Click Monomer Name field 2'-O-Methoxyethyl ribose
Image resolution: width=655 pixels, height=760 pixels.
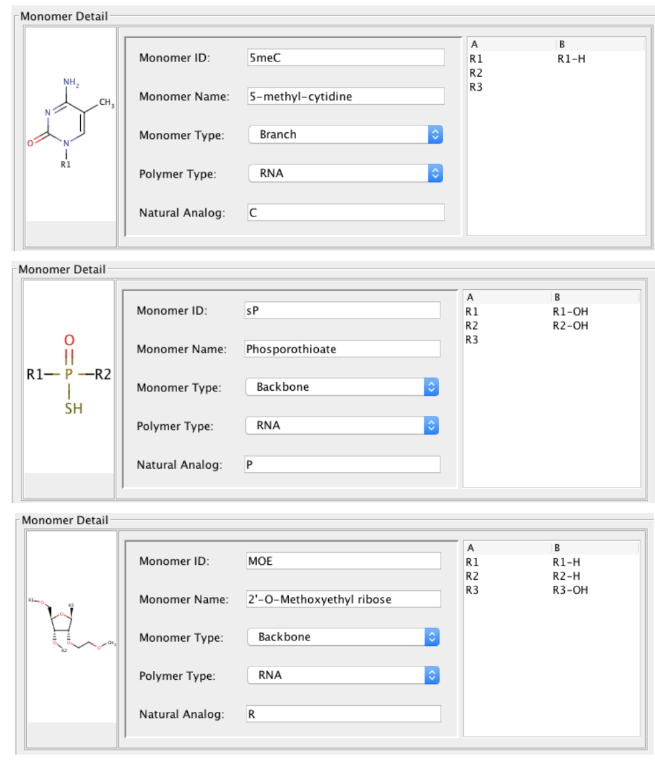click(x=344, y=599)
